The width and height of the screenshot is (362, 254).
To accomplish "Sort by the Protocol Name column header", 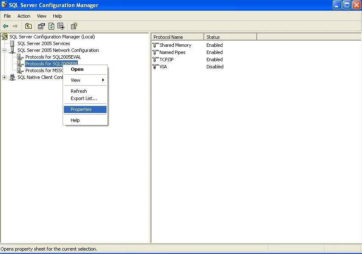I will pyautogui.click(x=178, y=37).
